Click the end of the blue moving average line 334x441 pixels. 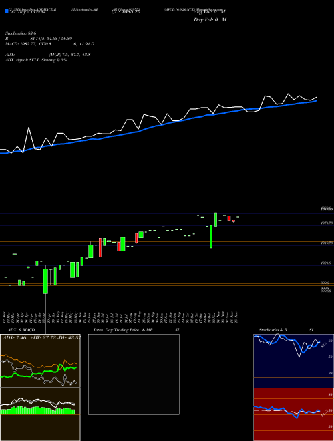pos(317,100)
